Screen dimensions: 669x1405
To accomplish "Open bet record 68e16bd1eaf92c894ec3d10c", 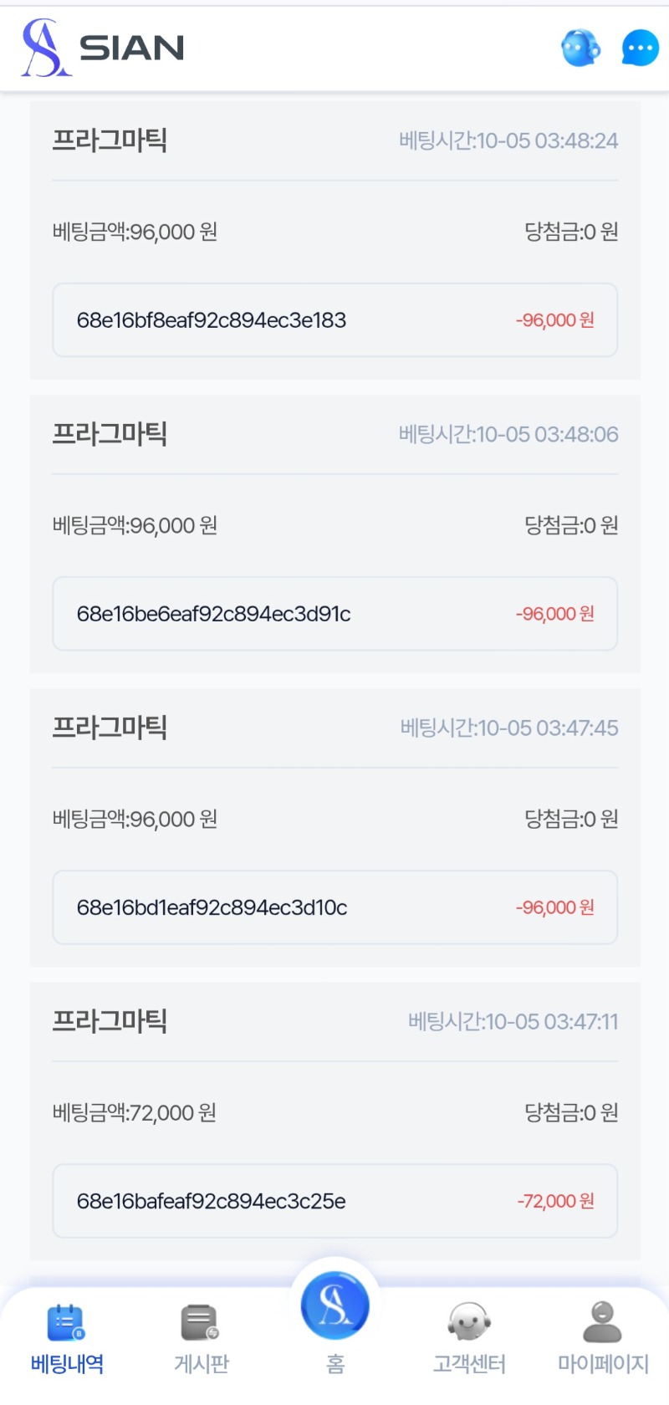I will [212, 907].
